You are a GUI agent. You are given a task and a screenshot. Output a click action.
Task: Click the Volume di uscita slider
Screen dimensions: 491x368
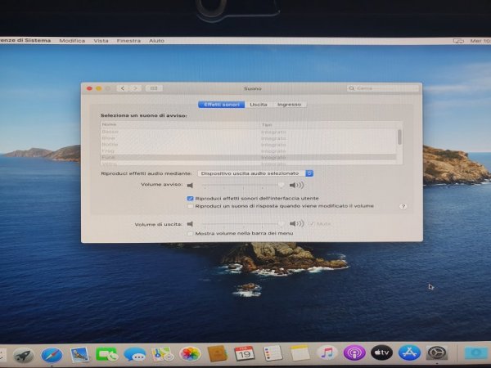243,224
